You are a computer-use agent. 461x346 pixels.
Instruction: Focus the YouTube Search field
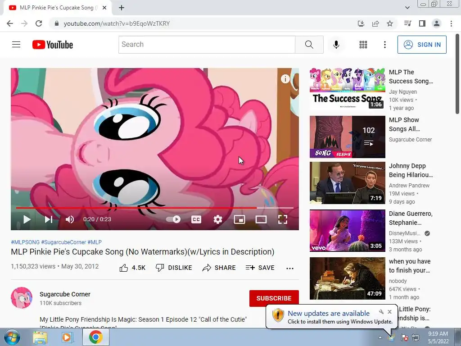point(207,45)
